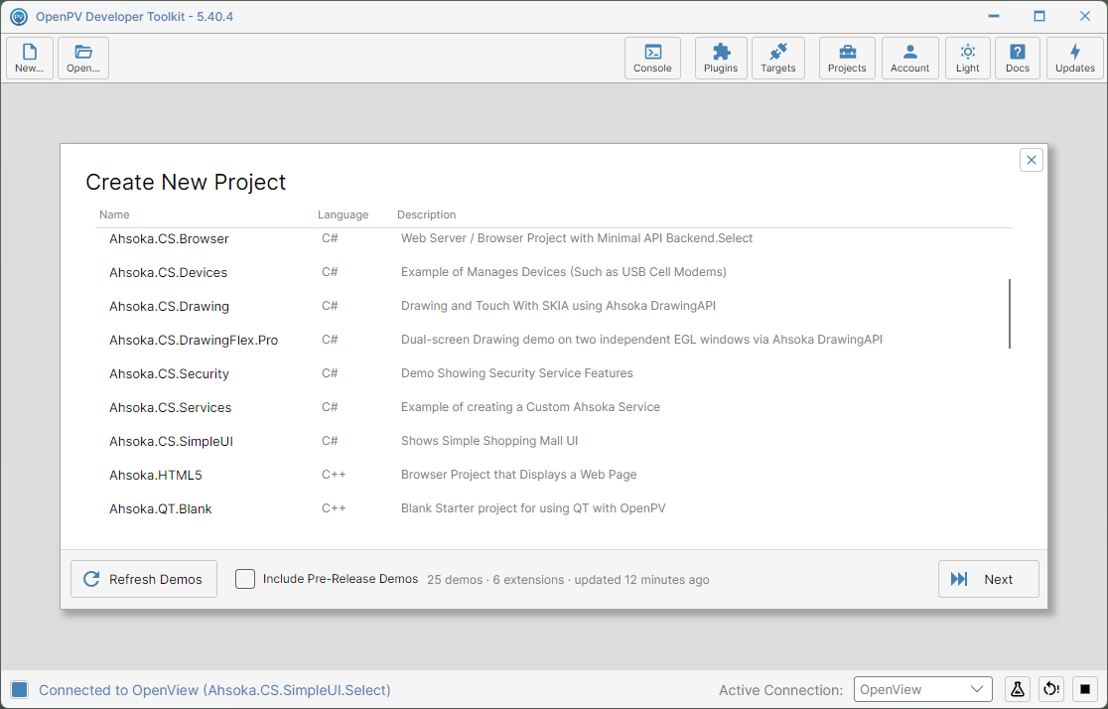Viewport: 1108px width, 709px height.
Task: Click the OpenPV logo in the title bar
Action: (19, 16)
